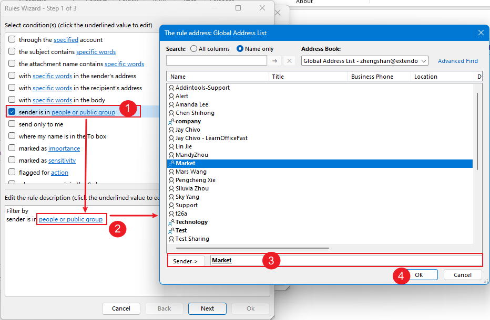This screenshot has width=490, height=320.
Task: Click the group icon beside Technology
Action: (x=171, y=222)
